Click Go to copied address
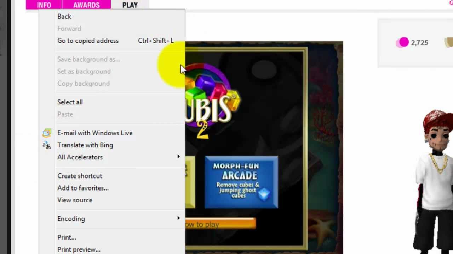 coord(112,41)
